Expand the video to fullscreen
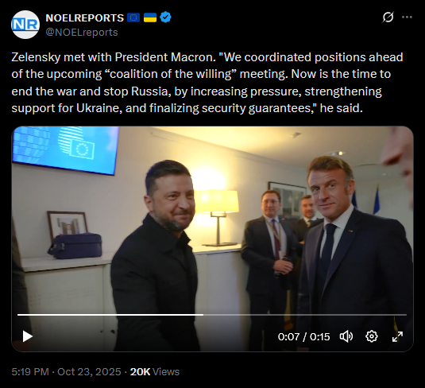This screenshot has width=425, height=388. [397, 336]
